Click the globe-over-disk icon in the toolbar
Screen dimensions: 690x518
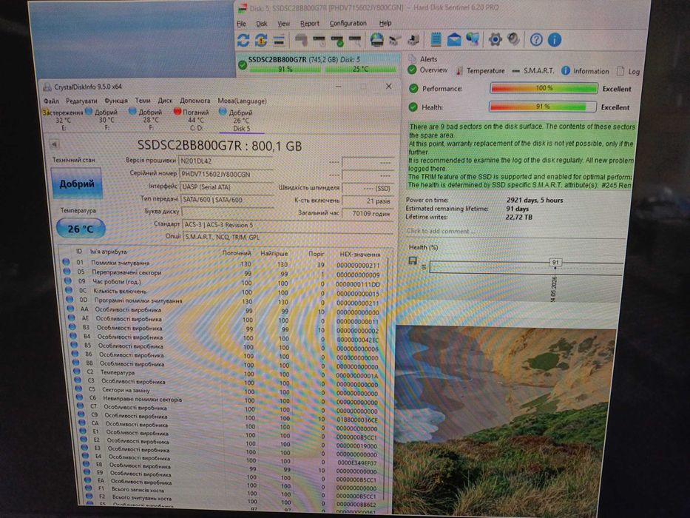[x=376, y=40]
